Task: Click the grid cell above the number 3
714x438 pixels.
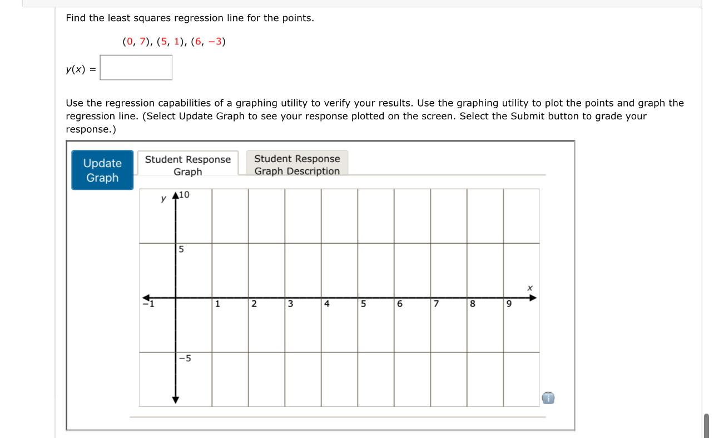Action: (x=303, y=269)
